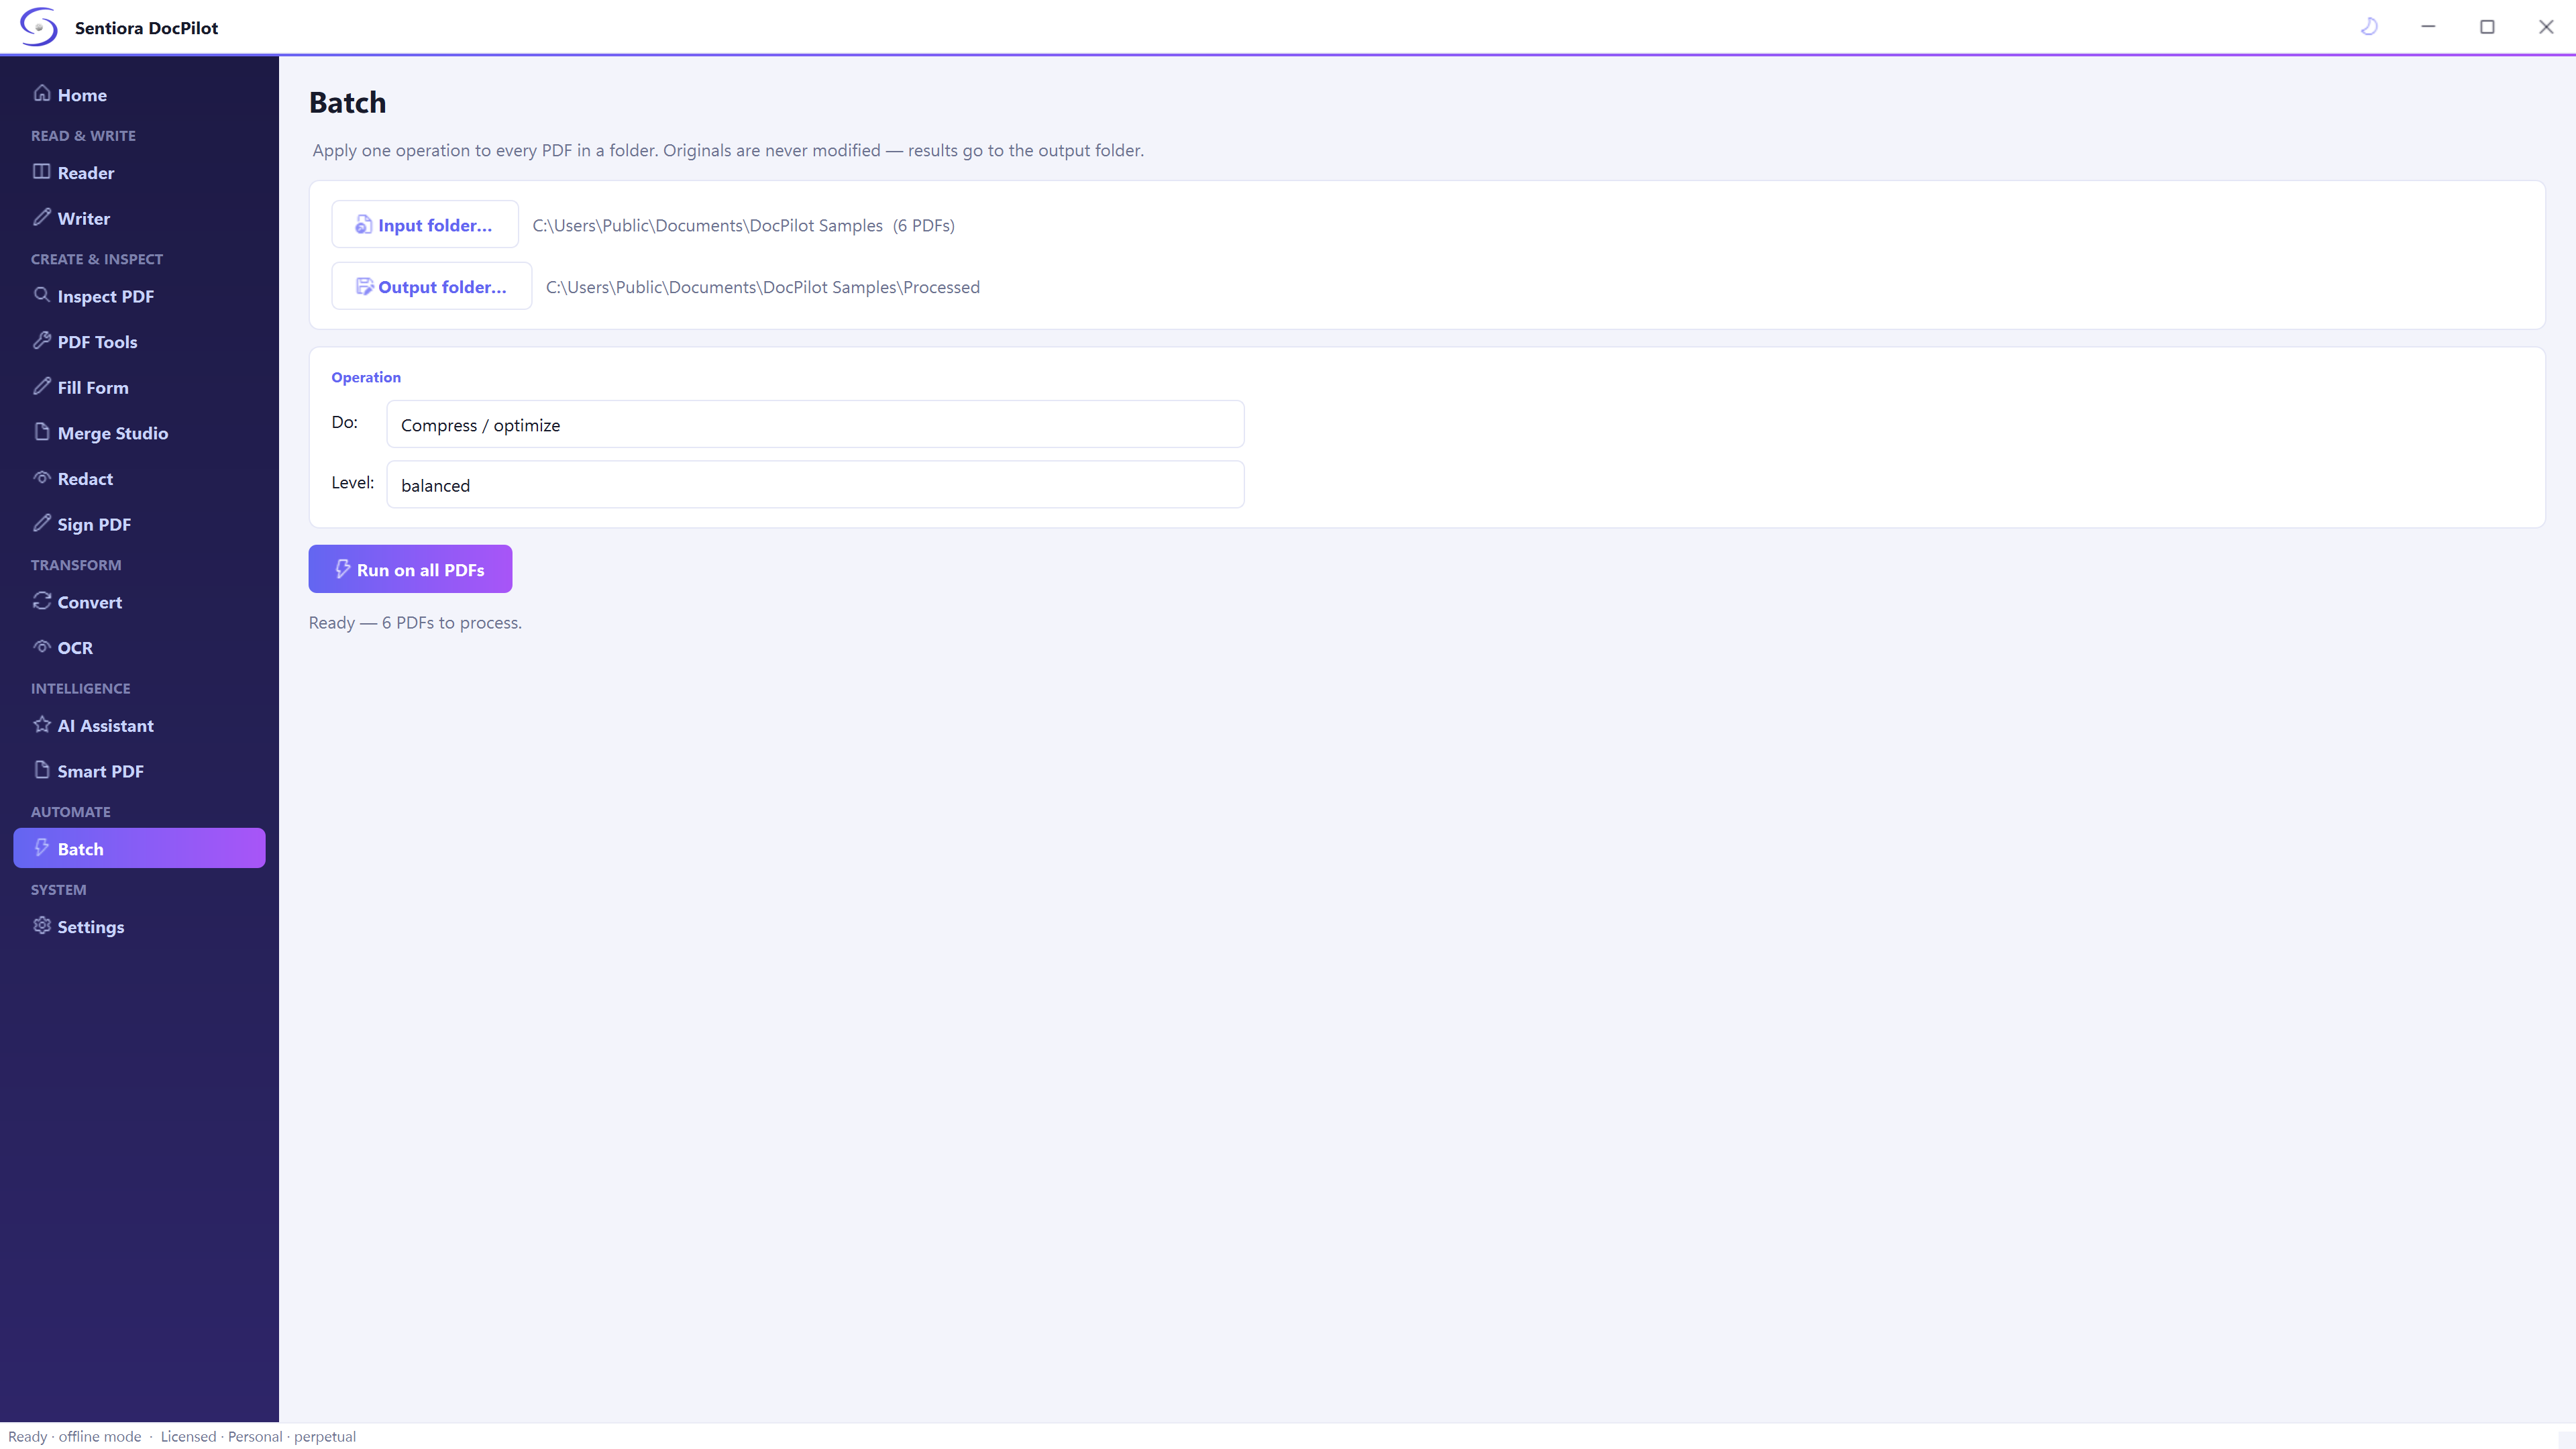
Task: Click the PDF Tools wrench icon
Action: tap(42, 340)
